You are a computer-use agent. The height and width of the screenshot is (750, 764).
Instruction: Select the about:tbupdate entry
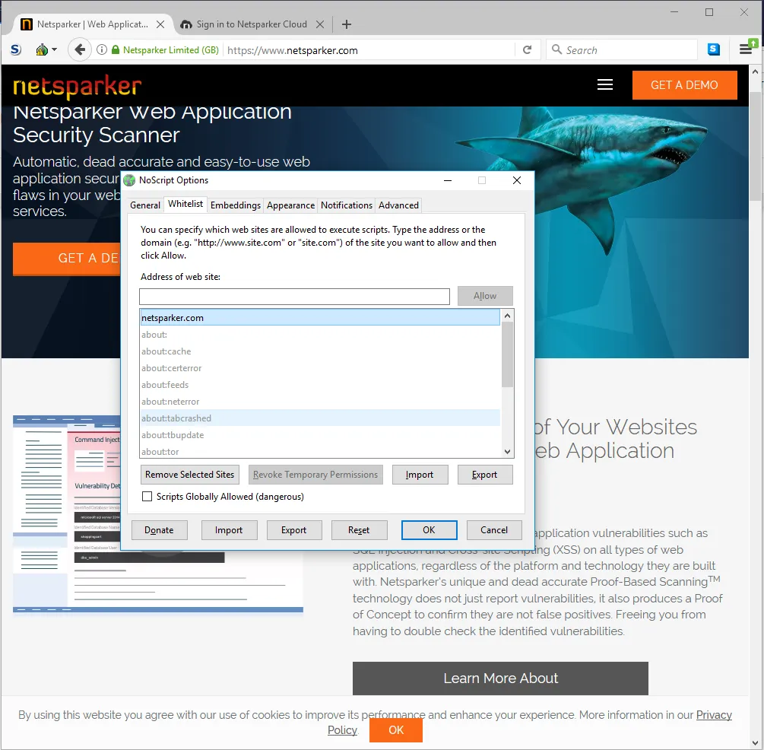point(319,435)
